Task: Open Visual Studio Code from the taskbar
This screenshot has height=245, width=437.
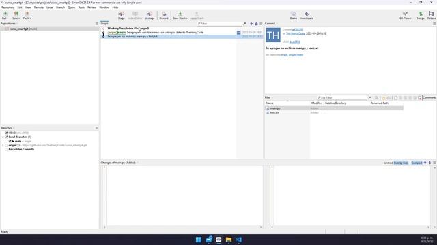Action: pos(239,240)
